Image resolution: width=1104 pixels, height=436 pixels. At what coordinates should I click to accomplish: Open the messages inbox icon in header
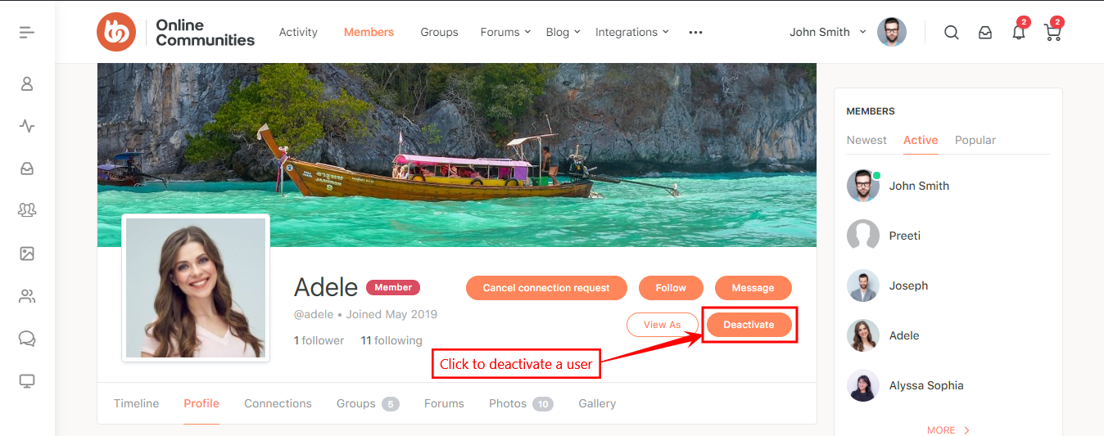pos(985,33)
